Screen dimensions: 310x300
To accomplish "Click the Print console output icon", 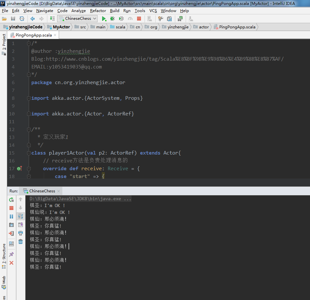I will [x=21, y=233].
